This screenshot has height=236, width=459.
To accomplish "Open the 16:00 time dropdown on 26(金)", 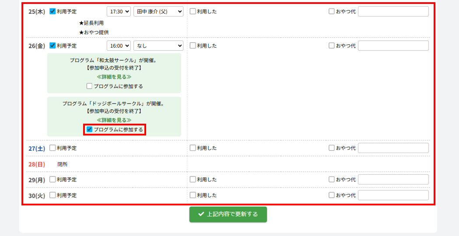I will click(x=119, y=45).
